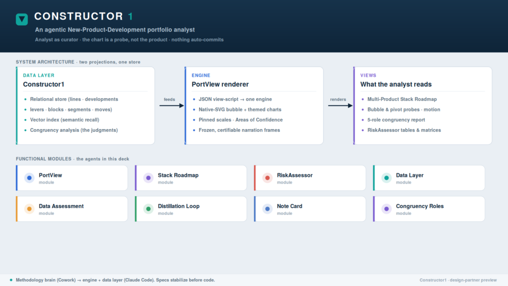The image size is (508, 286).
Task: Open the Distillation Loop module card
Action: pos(191,209)
